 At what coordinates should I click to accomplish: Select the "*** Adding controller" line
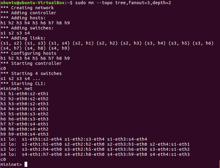pos(28,13)
